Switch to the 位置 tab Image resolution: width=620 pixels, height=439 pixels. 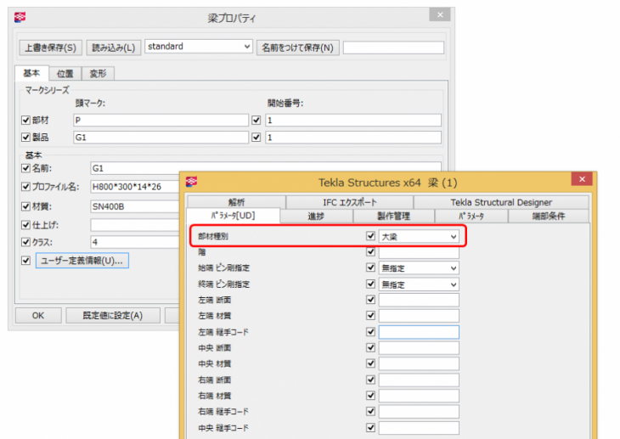pyautogui.click(x=65, y=74)
